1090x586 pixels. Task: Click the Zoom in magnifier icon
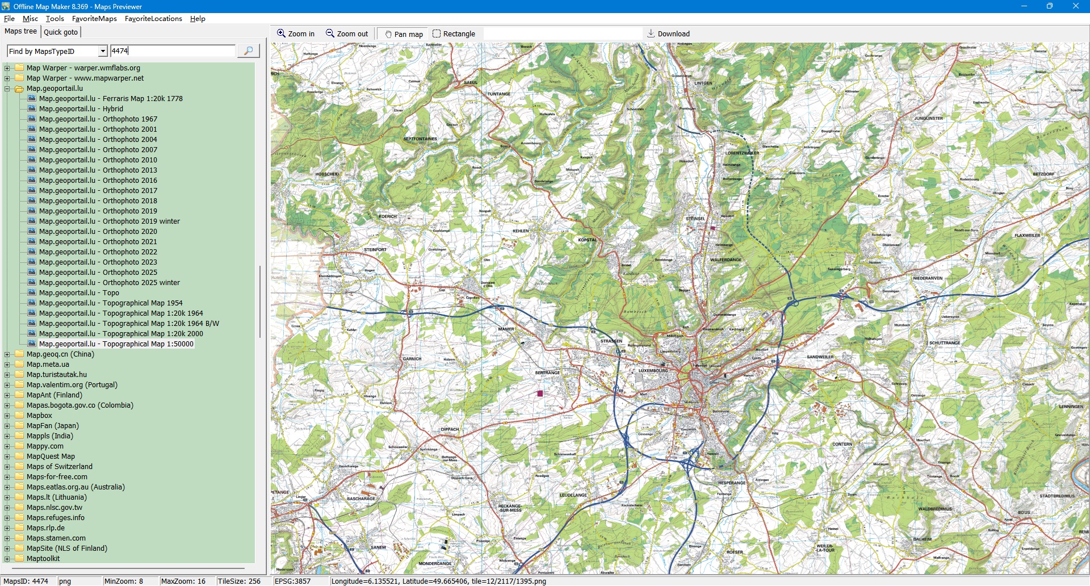(281, 34)
